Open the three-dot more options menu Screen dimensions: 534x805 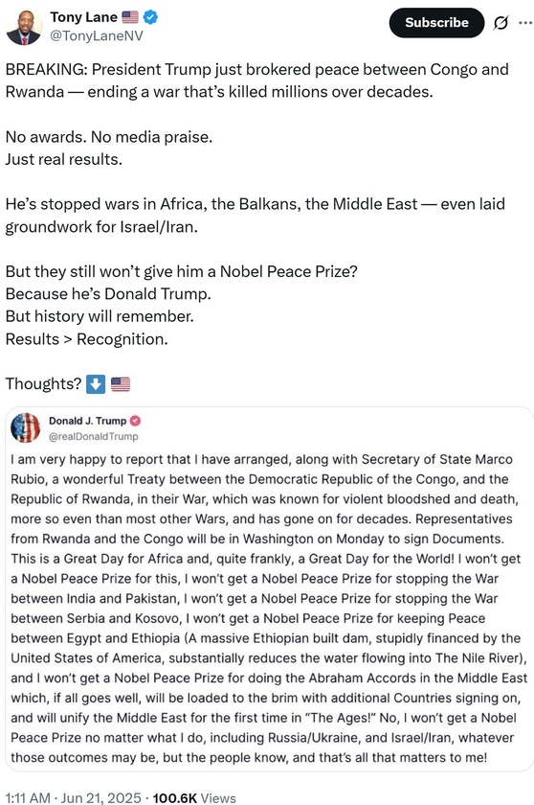click(525, 23)
